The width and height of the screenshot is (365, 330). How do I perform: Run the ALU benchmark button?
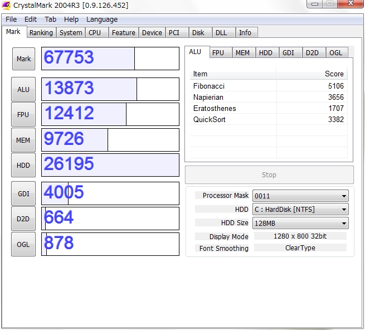[x=23, y=89]
